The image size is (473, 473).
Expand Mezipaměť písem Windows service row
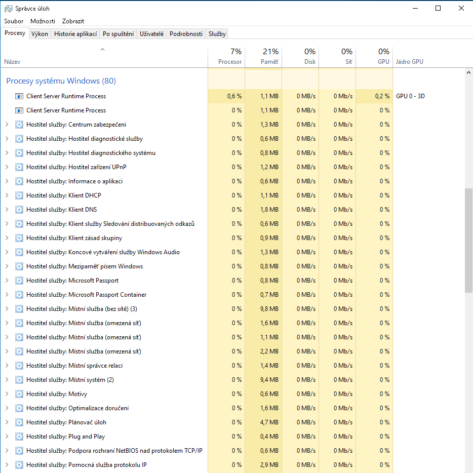[x=7, y=266]
